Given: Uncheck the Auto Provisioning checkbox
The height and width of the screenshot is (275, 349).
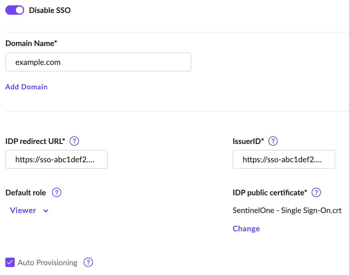Looking at the screenshot, I should tap(10, 262).
